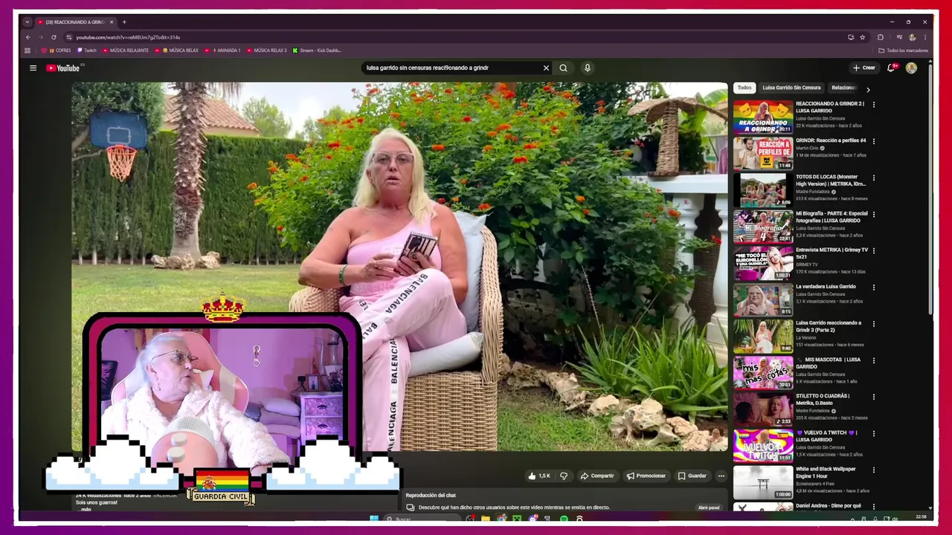The image size is (952, 535).
Task: Open options for La verdadera Luisa Garrido
Action: pyautogui.click(x=874, y=287)
